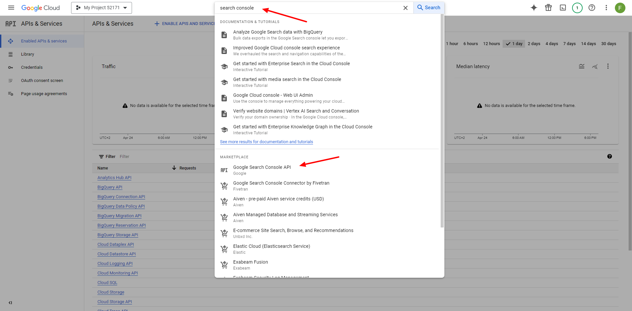Activate the Cloud Shell terminal icon
This screenshot has width=632, height=311.
pos(563,8)
